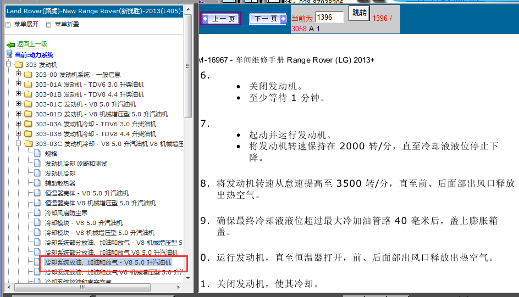
Task: Click the 跳转 jump button
Action: coord(359,13)
